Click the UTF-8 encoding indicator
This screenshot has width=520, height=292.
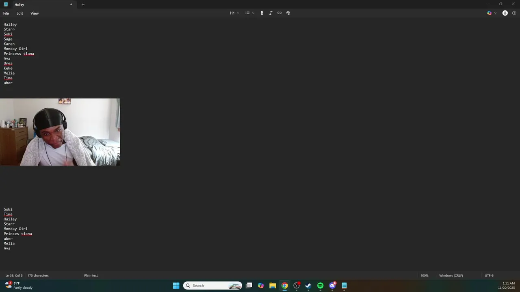(489, 275)
